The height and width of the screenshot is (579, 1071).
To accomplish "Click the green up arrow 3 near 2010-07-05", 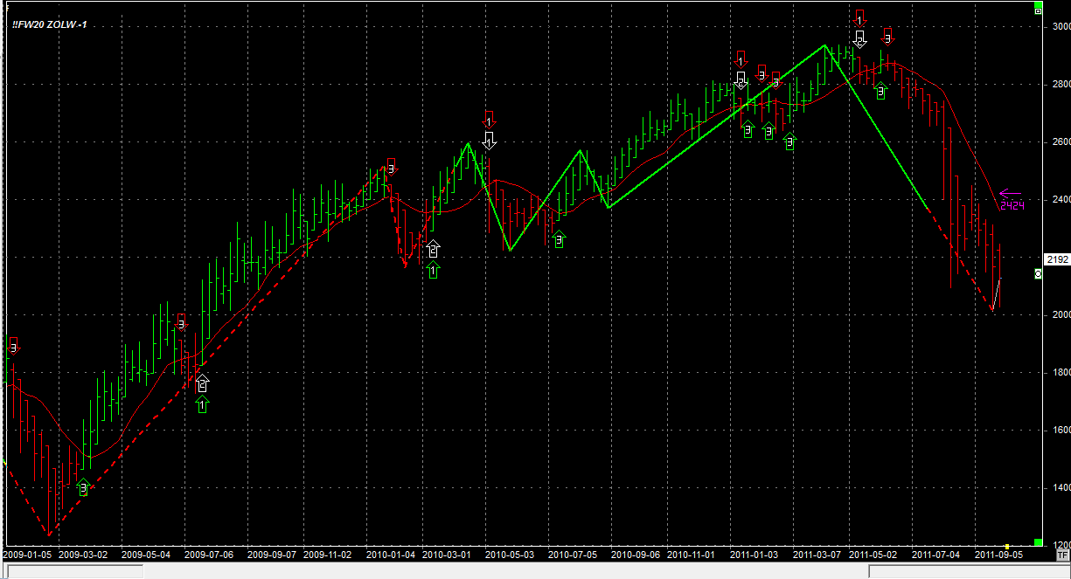I will click(559, 238).
